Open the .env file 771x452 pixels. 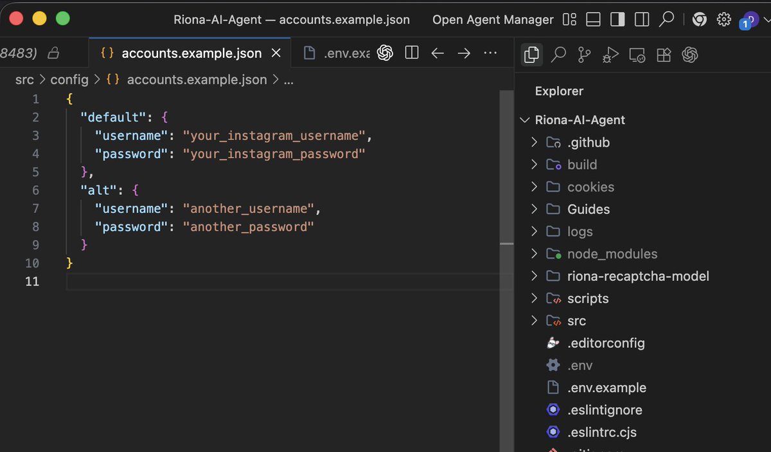580,365
